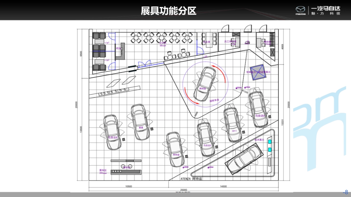
Task: Toggle the blue skylight 成像展示 element
Action: click(x=258, y=72)
